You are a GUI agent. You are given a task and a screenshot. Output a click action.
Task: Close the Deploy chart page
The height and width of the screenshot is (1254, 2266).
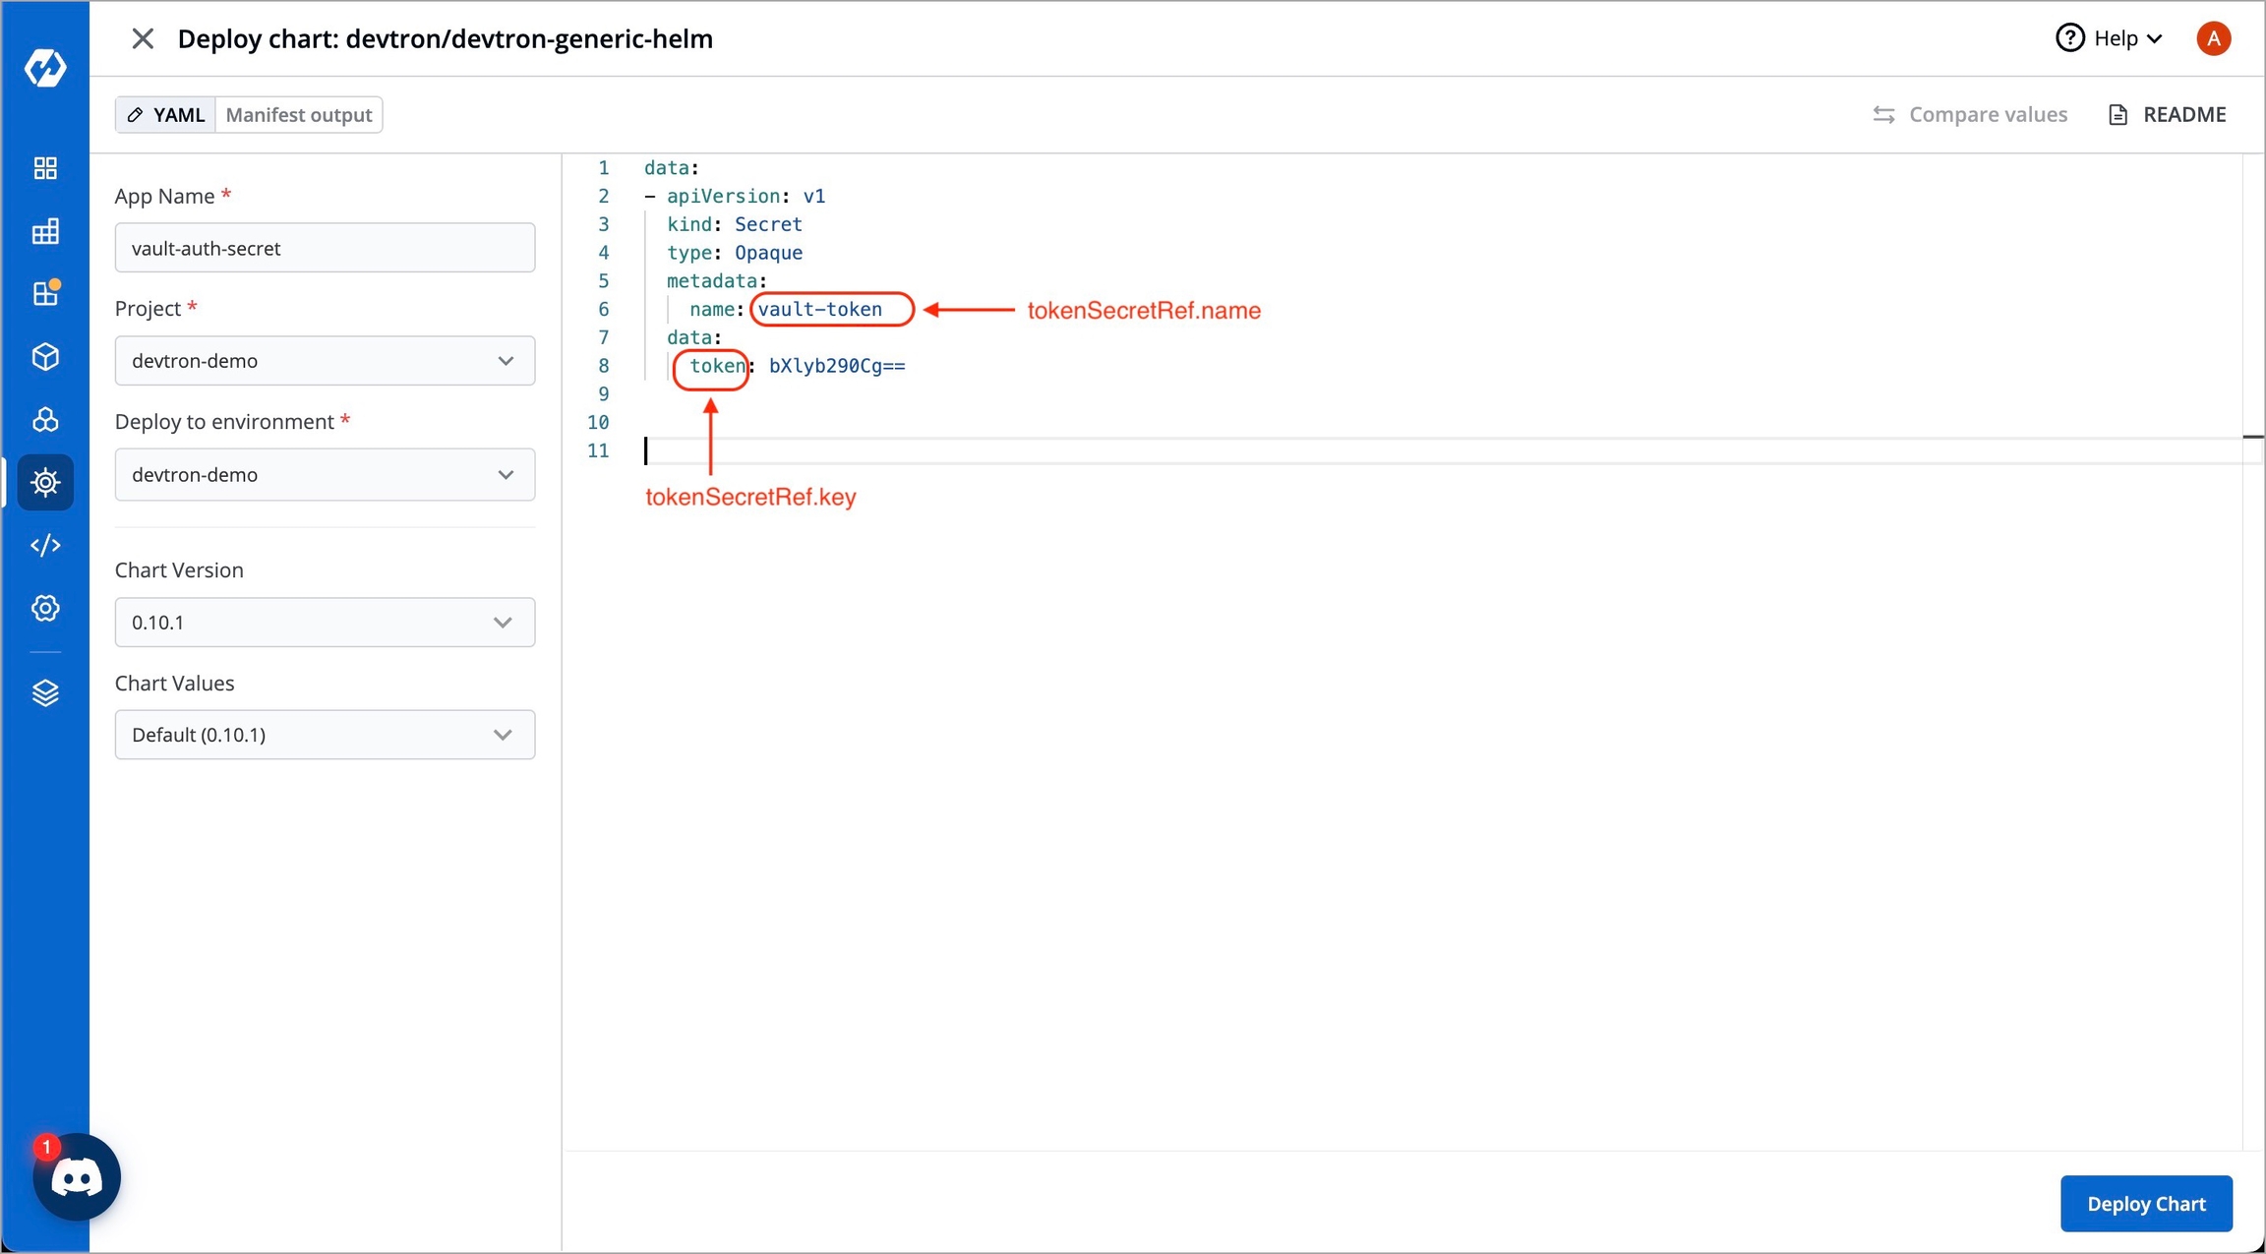143,38
